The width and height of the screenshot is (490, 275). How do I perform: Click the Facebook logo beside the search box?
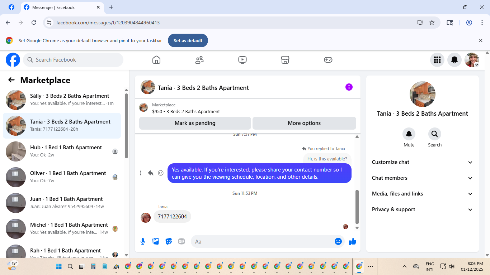click(13, 60)
